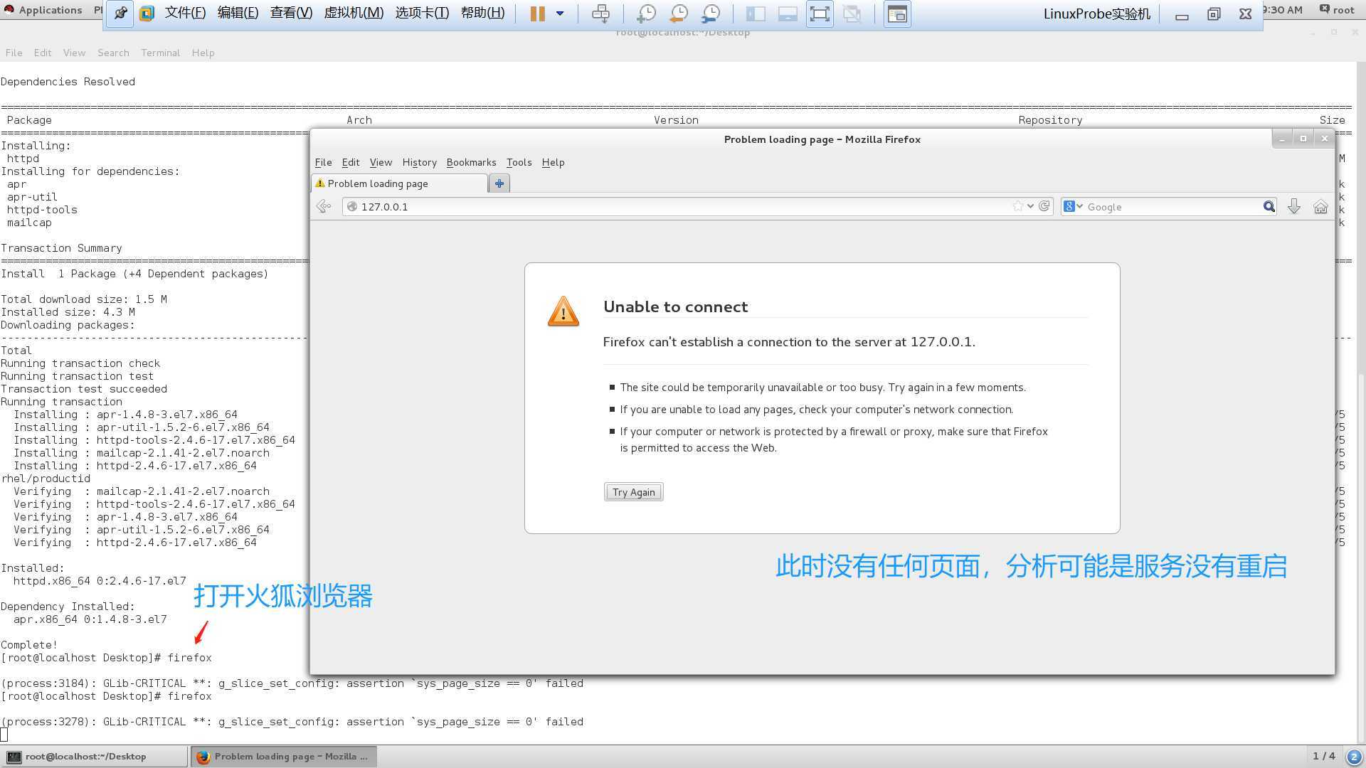The image size is (1366, 768).
Task: Click the Firefox reload page icon
Action: coord(1044,206)
